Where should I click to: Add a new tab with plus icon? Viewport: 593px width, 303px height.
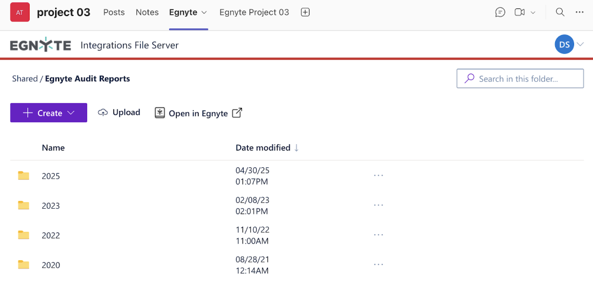click(305, 12)
